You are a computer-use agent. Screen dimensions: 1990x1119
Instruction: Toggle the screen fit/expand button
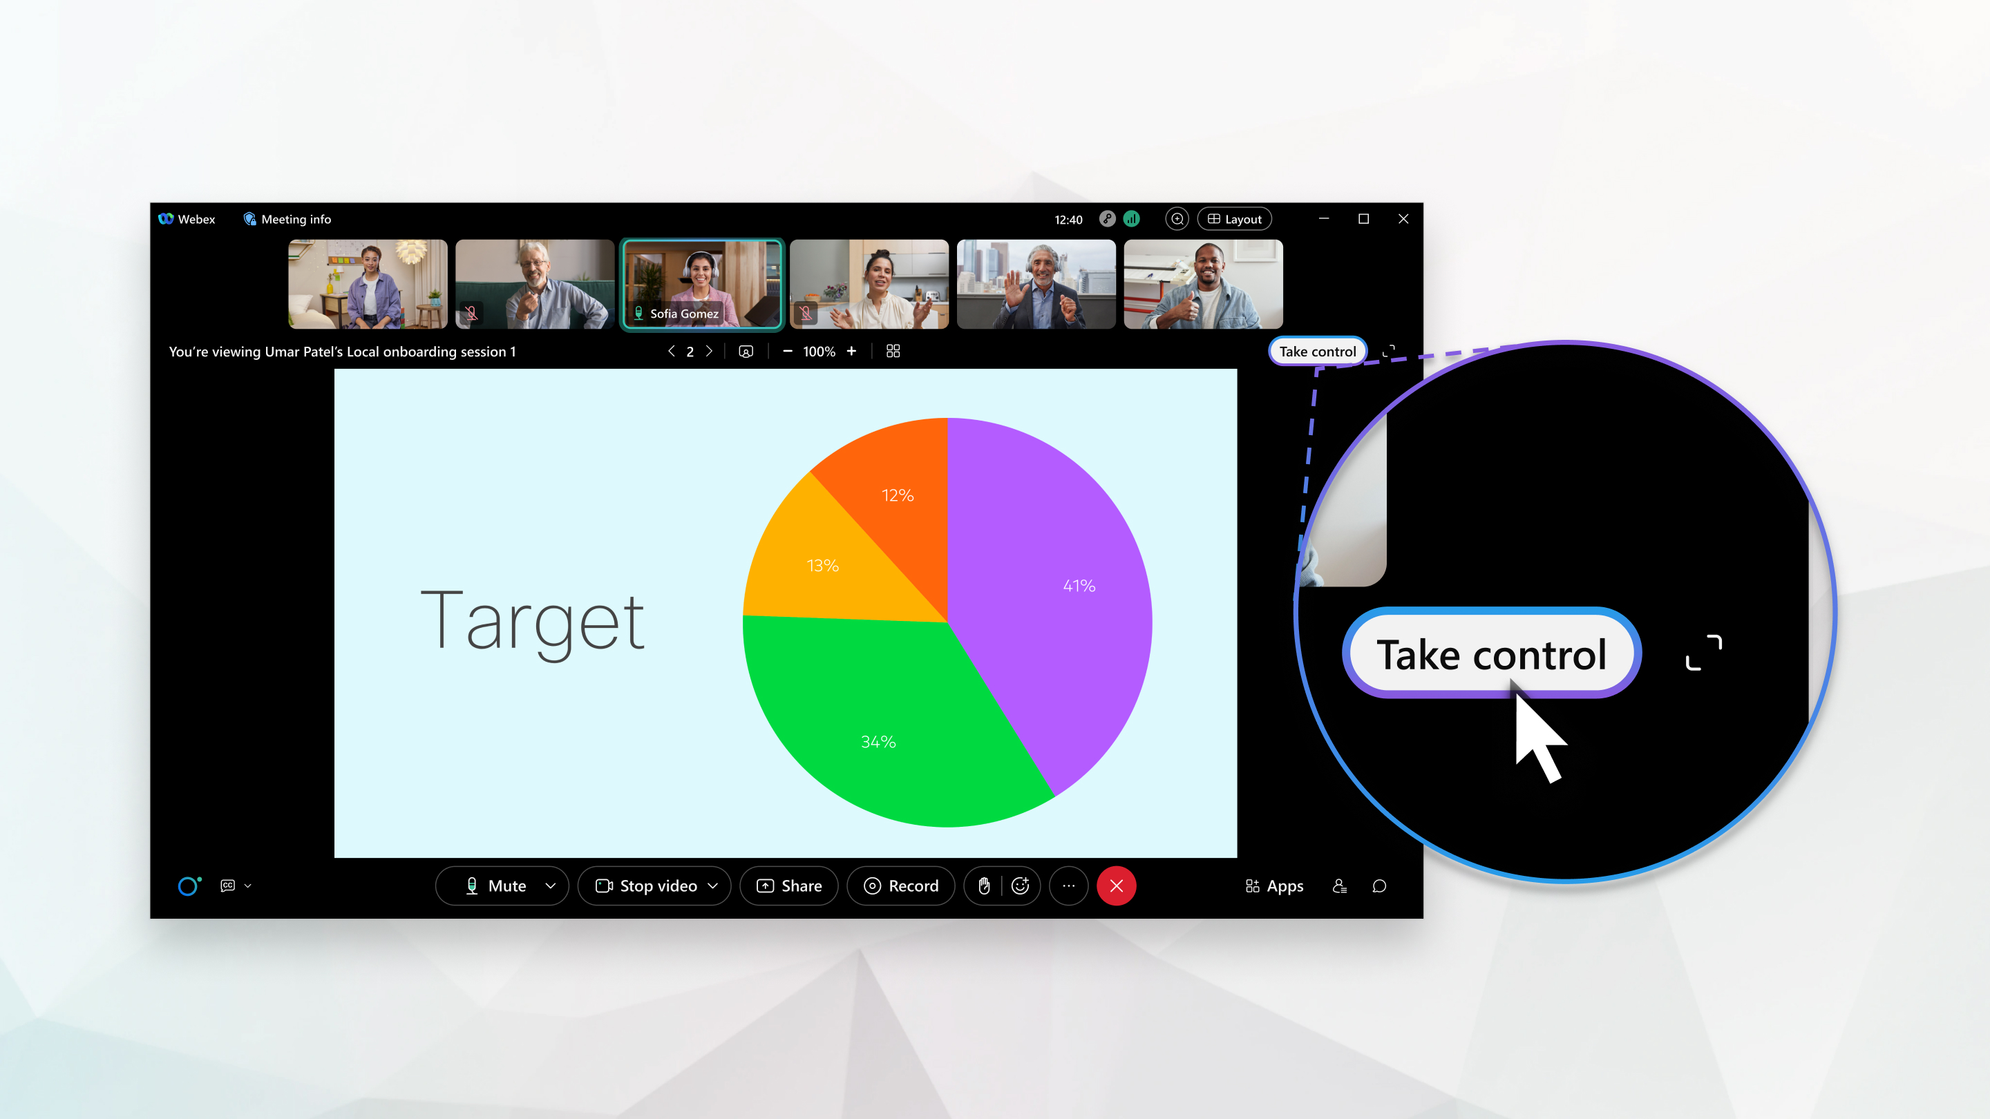(x=1390, y=351)
